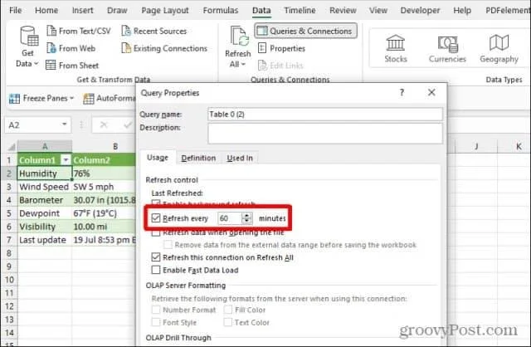Switch to Used In tab
The height and width of the screenshot is (347, 531).
(240, 158)
